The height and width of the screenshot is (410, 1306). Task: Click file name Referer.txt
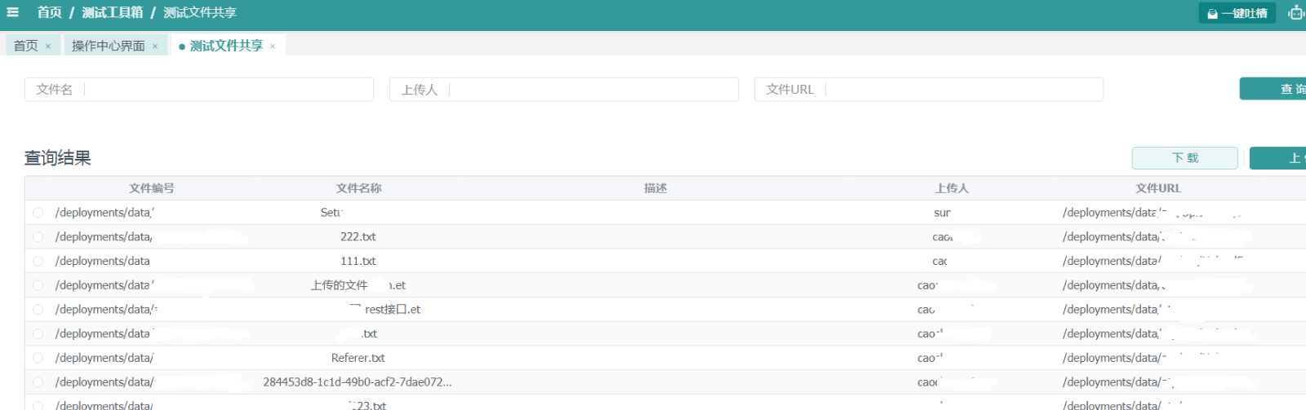pos(358,358)
